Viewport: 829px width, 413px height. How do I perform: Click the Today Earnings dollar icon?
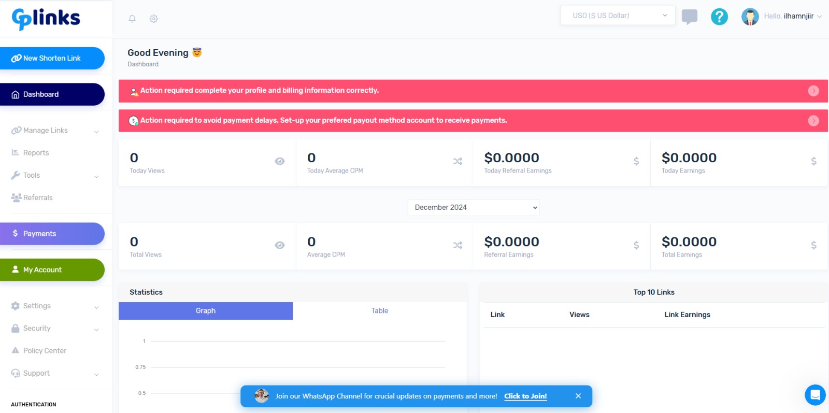814,161
